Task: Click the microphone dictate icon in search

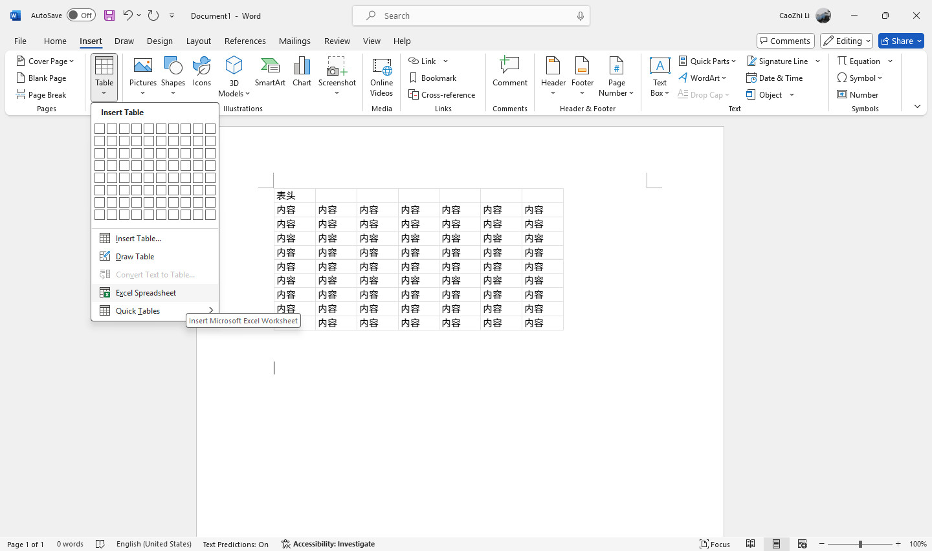Action: (x=581, y=16)
